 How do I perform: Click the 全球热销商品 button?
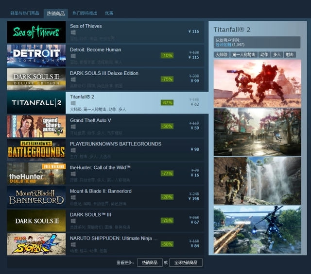[x=186, y=262]
